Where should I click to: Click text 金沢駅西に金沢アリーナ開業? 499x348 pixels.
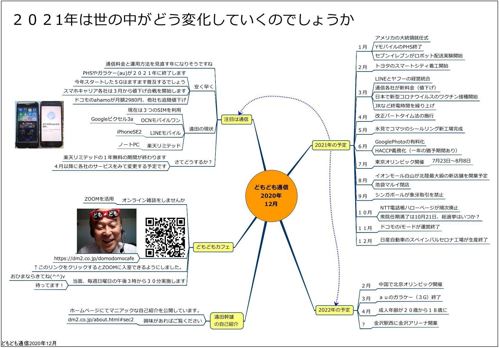point(406,323)
